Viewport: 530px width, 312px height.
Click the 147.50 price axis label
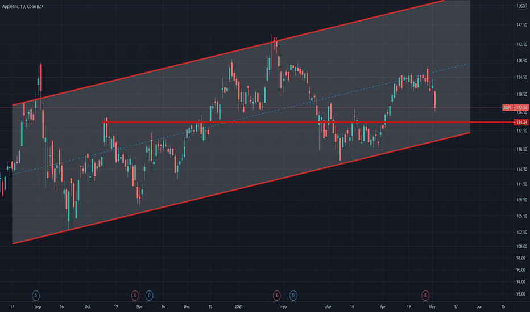[521, 24]
